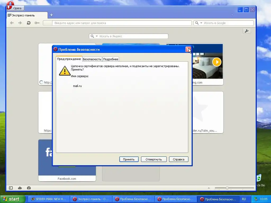Adjust the zoom slider handle
The image size is (271, 203).
pos(227,188)
